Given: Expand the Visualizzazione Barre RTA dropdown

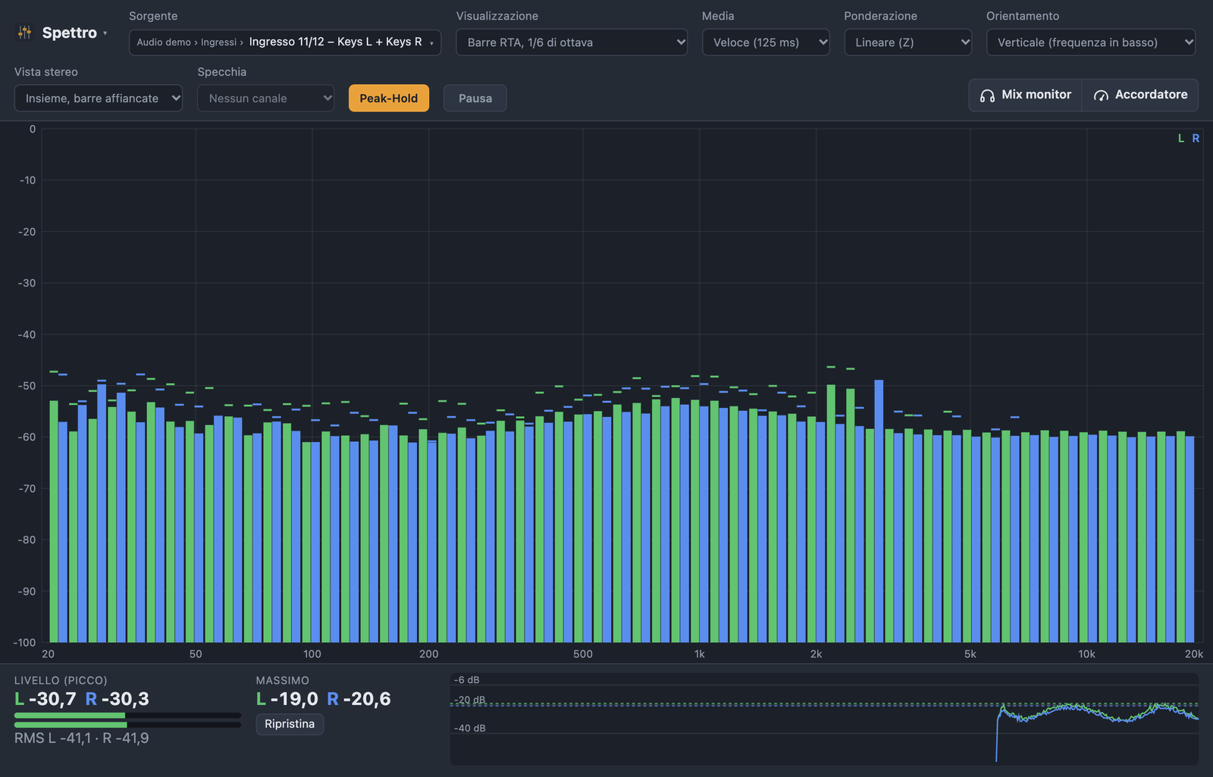Looking at the screenshot, I should point(572,42).
